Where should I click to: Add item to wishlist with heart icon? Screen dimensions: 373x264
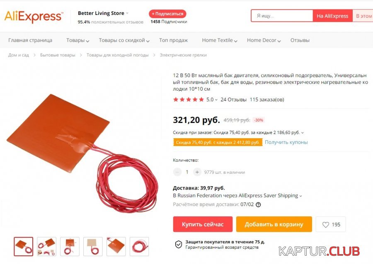click(331, 224)
